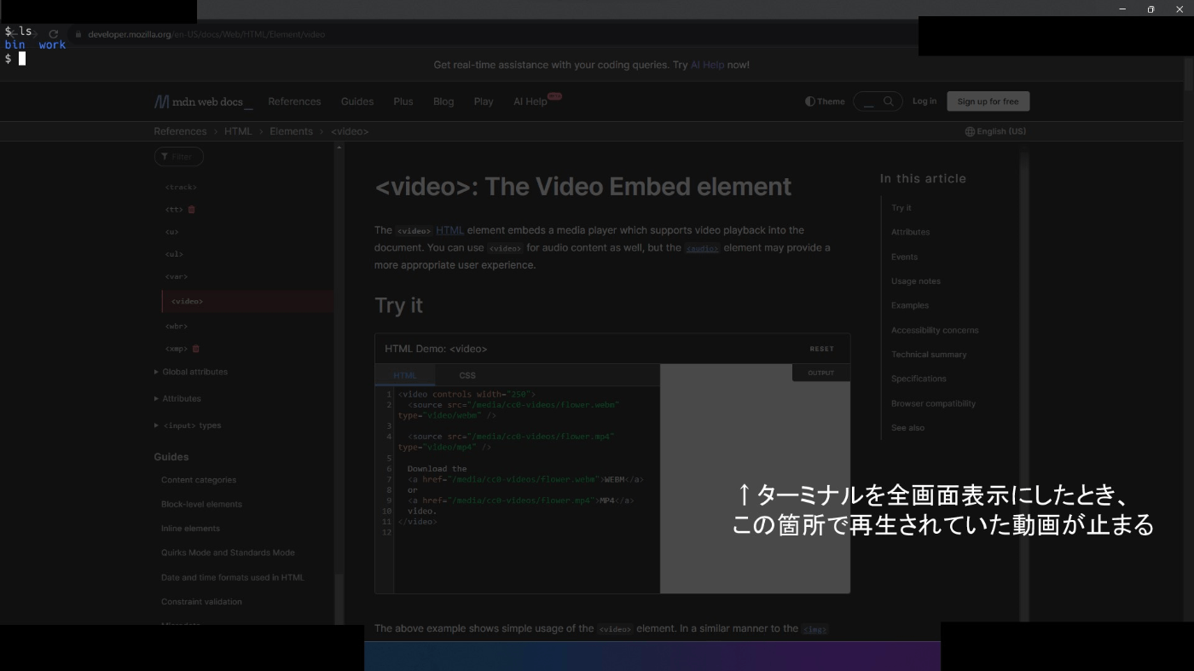This screenshot has height=671, width=1194.
Task: Jump to Events in article contents
Action: (905, 257)
